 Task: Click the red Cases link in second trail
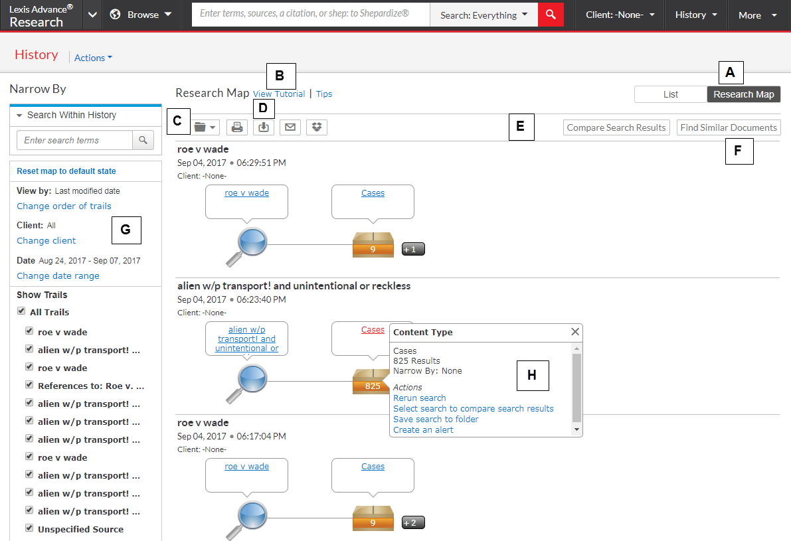tap(373, 330)
